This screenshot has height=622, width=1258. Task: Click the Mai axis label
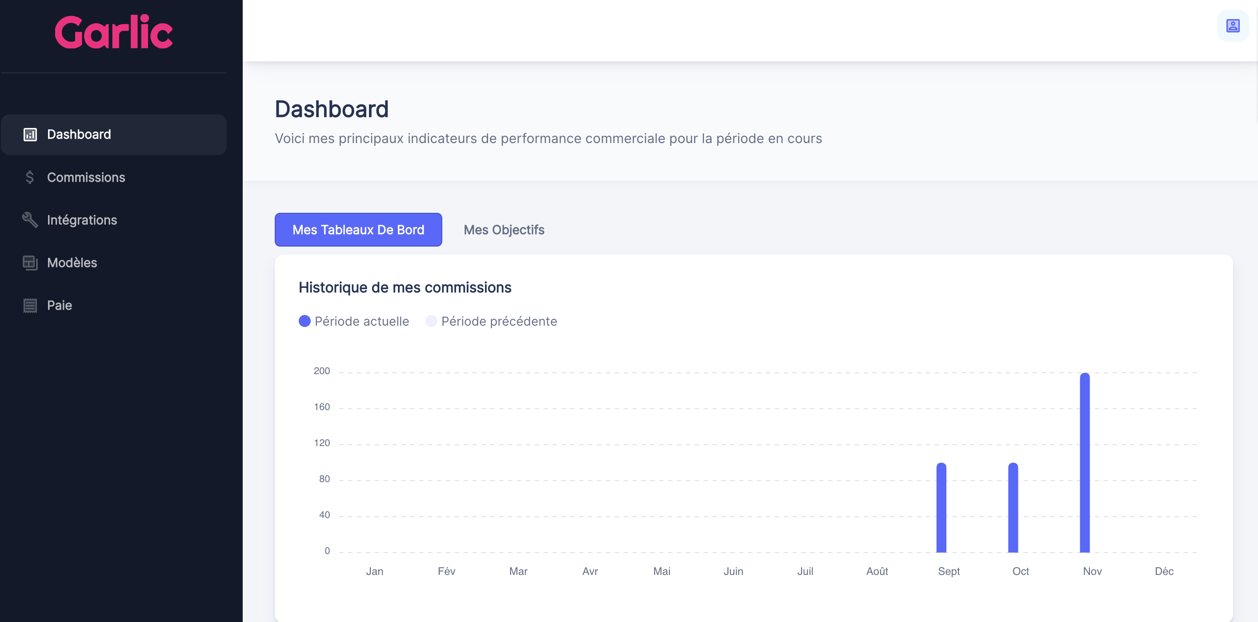click(662, 571)
